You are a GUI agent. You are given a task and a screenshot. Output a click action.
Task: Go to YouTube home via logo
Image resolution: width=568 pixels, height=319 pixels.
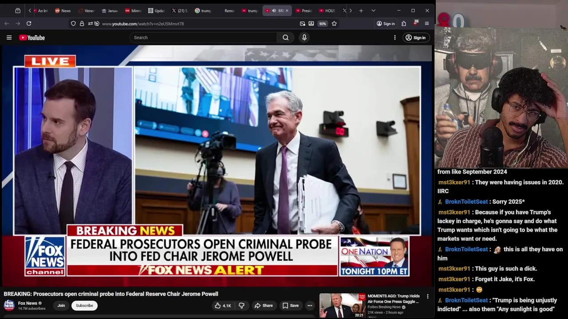coord(32,38)
